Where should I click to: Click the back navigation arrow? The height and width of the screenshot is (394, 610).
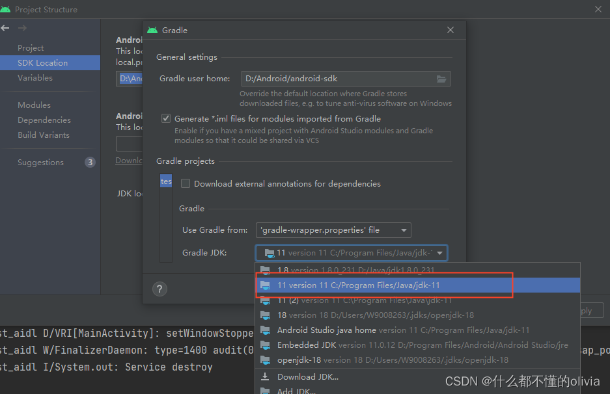pyautogui.click(x=7, y=27)
